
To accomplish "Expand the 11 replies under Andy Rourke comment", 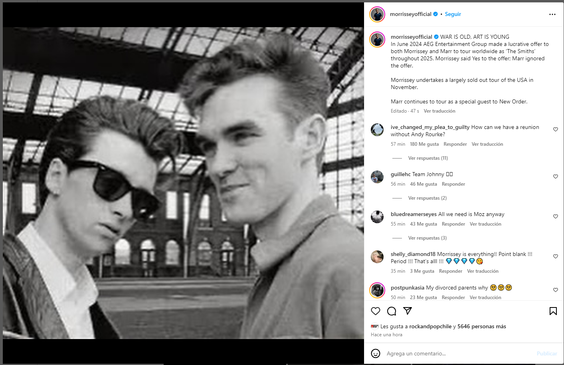I will 428,158.
